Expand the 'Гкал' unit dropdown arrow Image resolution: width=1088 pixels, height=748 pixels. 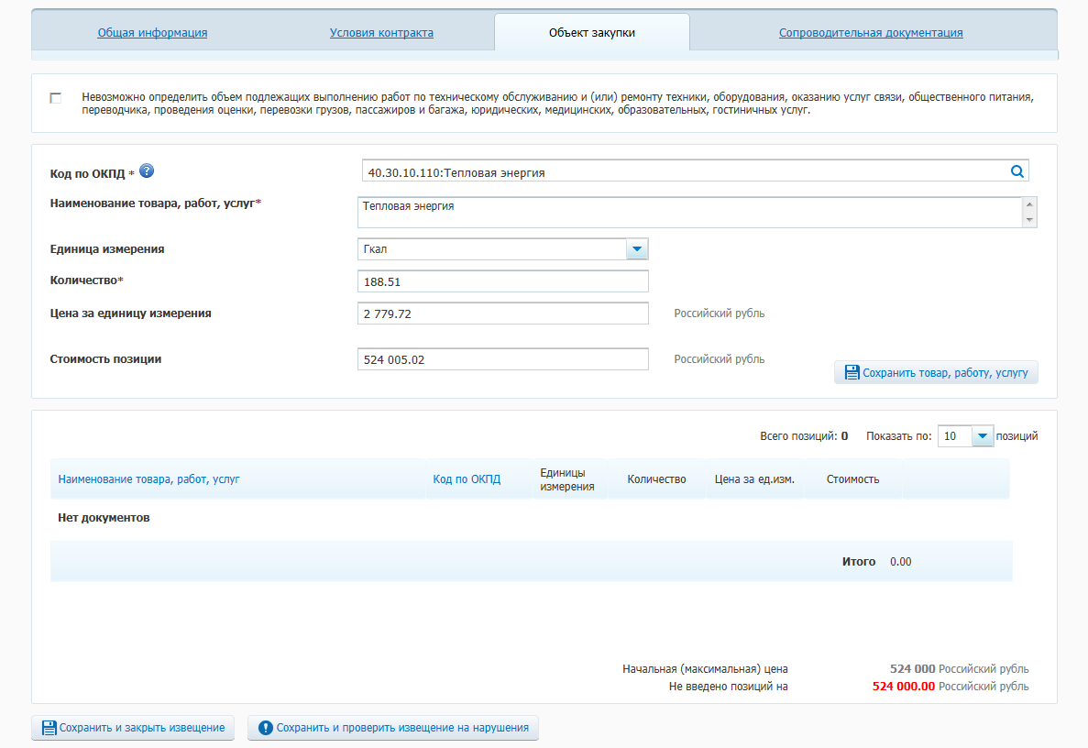pos(637,249)
